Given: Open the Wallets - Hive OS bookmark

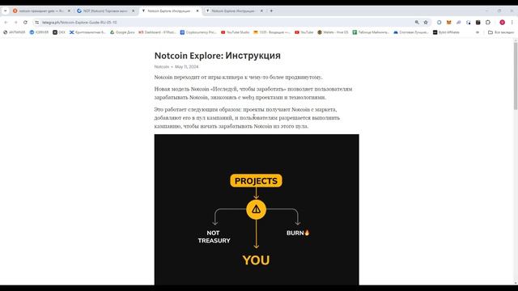Looking at the screenshot, I should (333, 32).
